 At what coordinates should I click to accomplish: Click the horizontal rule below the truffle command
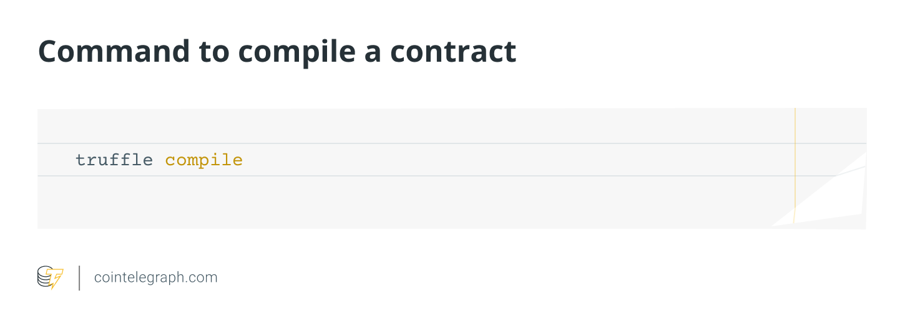tap(374, 176)
